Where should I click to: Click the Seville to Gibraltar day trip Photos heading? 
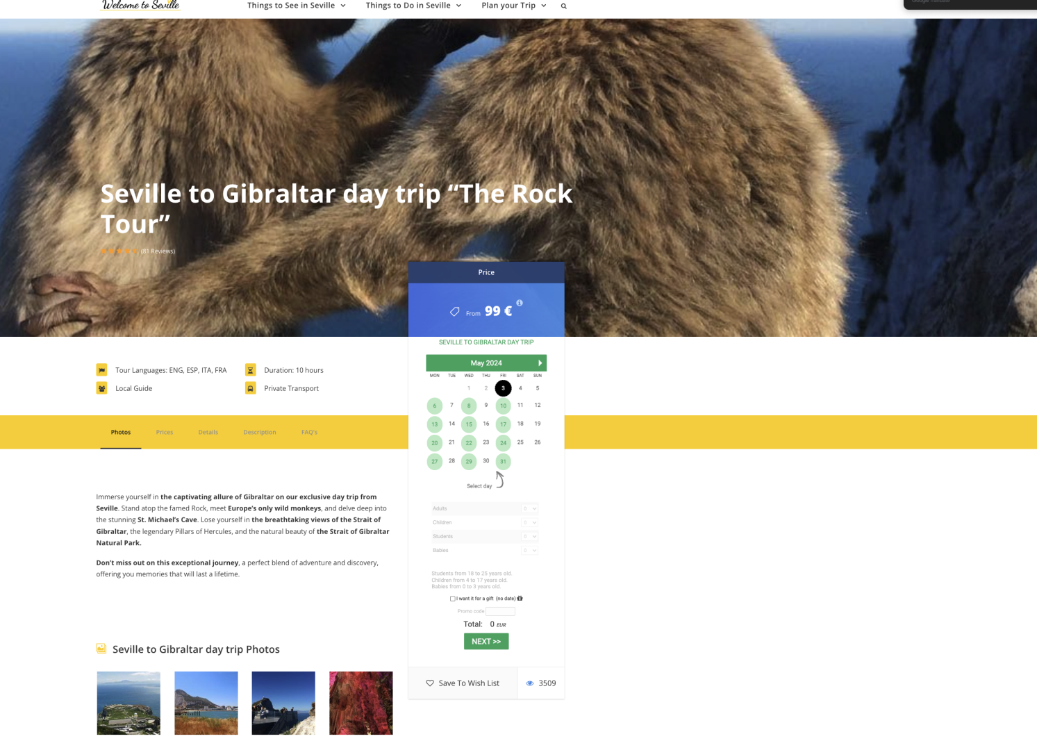[196, 649]
